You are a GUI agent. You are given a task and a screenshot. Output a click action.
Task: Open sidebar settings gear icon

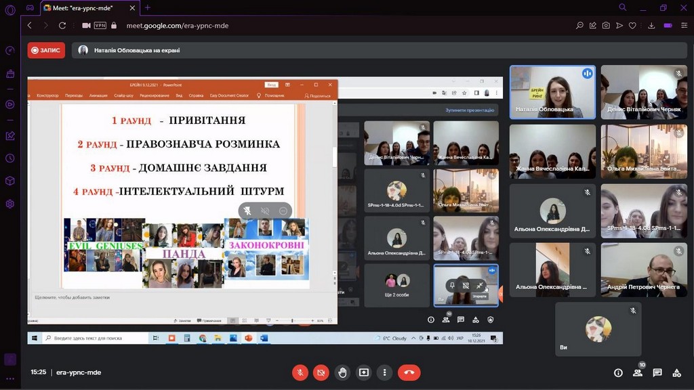(10, 204)
